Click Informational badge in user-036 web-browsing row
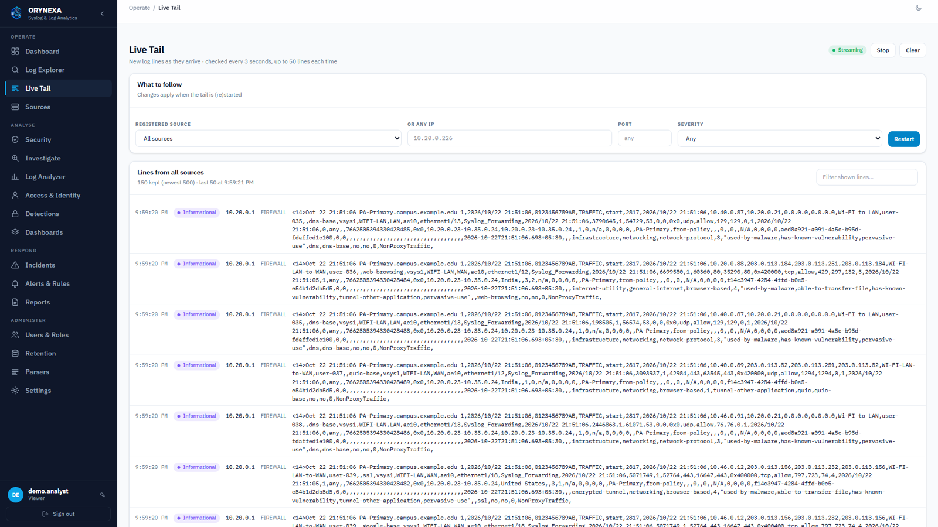Screen dimensions: 938x527 [196, 264]
